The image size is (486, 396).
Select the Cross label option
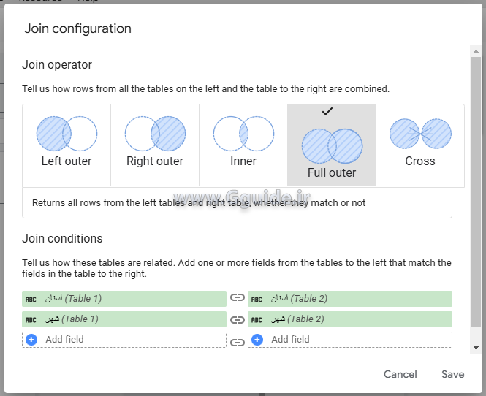click(x=420, y=161)
